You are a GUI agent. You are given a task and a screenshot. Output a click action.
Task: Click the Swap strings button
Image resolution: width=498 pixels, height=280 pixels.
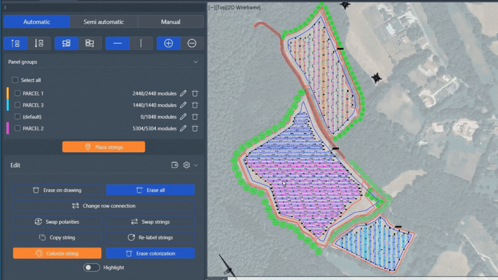point(150,222)
